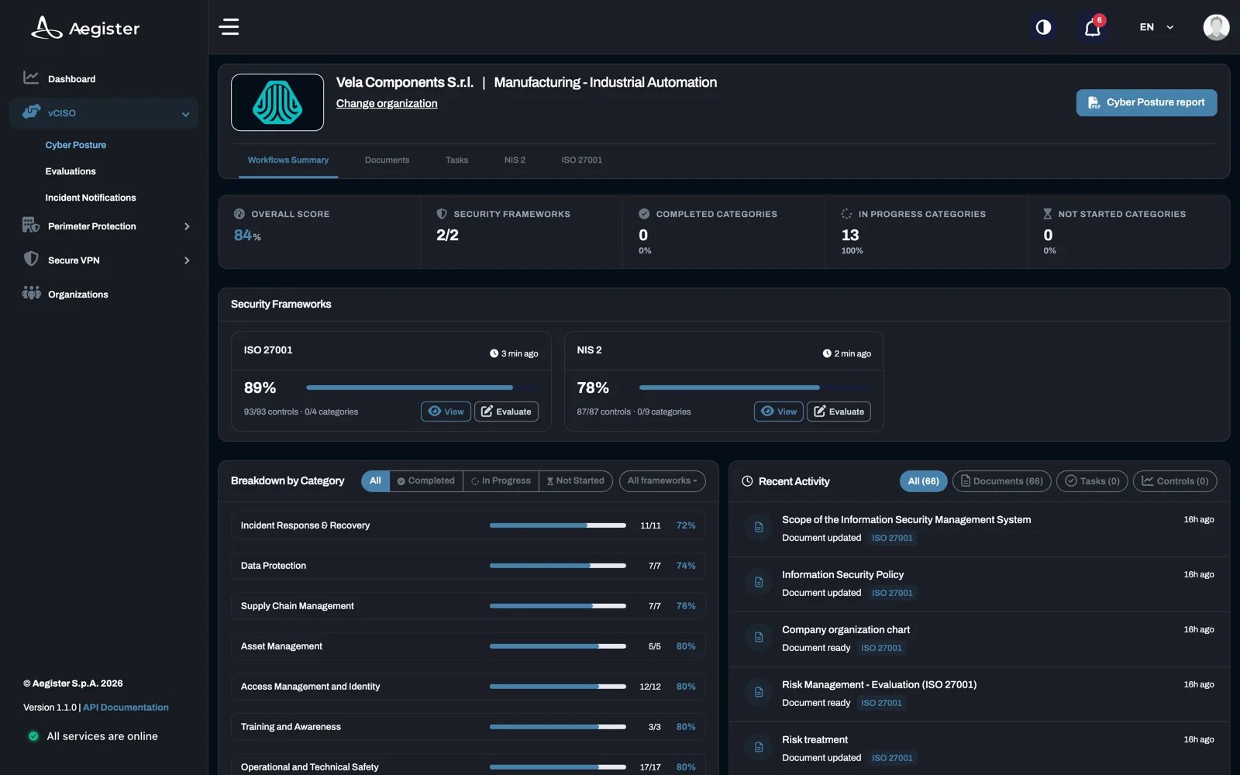Open the All frameworks dropdown
The height and width of the screenshot is (775, 1240).
663,481
